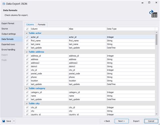Click the alias cell for postal_code
The height and width of the screenshot is (125, 160).
pyautogui.click(x=87, y=74)
